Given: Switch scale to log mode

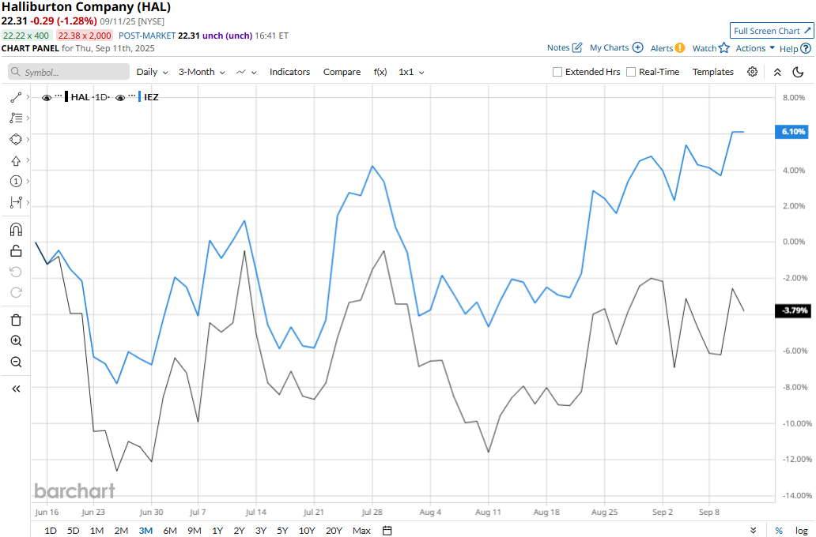Looking at the screenshot, I should pyautogui.click(x=802, y=530).
